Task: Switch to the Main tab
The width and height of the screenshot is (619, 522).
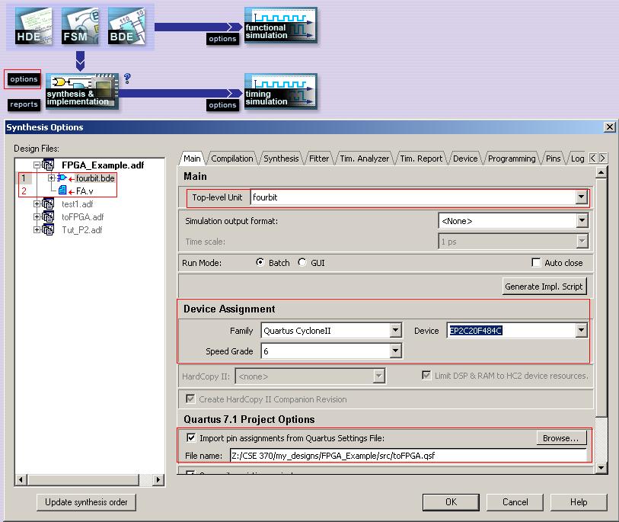Action: [193, 159]
